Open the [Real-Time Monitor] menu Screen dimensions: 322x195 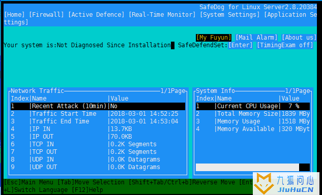click(162, 15)
